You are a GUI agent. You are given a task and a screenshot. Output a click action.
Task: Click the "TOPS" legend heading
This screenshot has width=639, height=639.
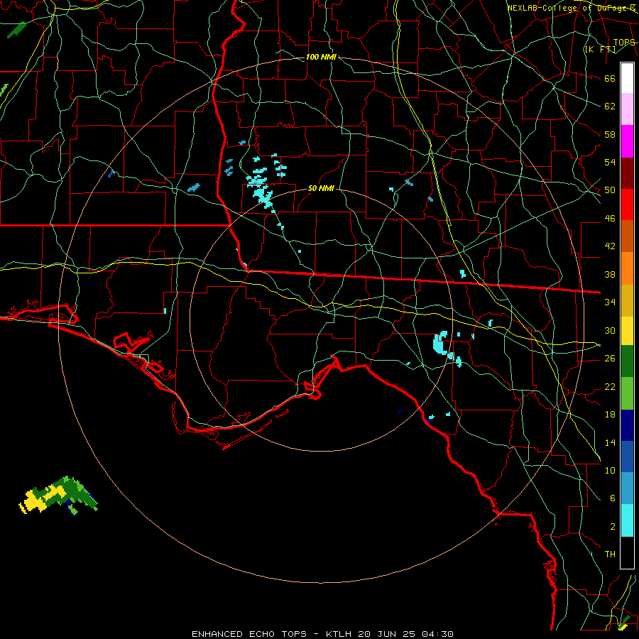624,43
